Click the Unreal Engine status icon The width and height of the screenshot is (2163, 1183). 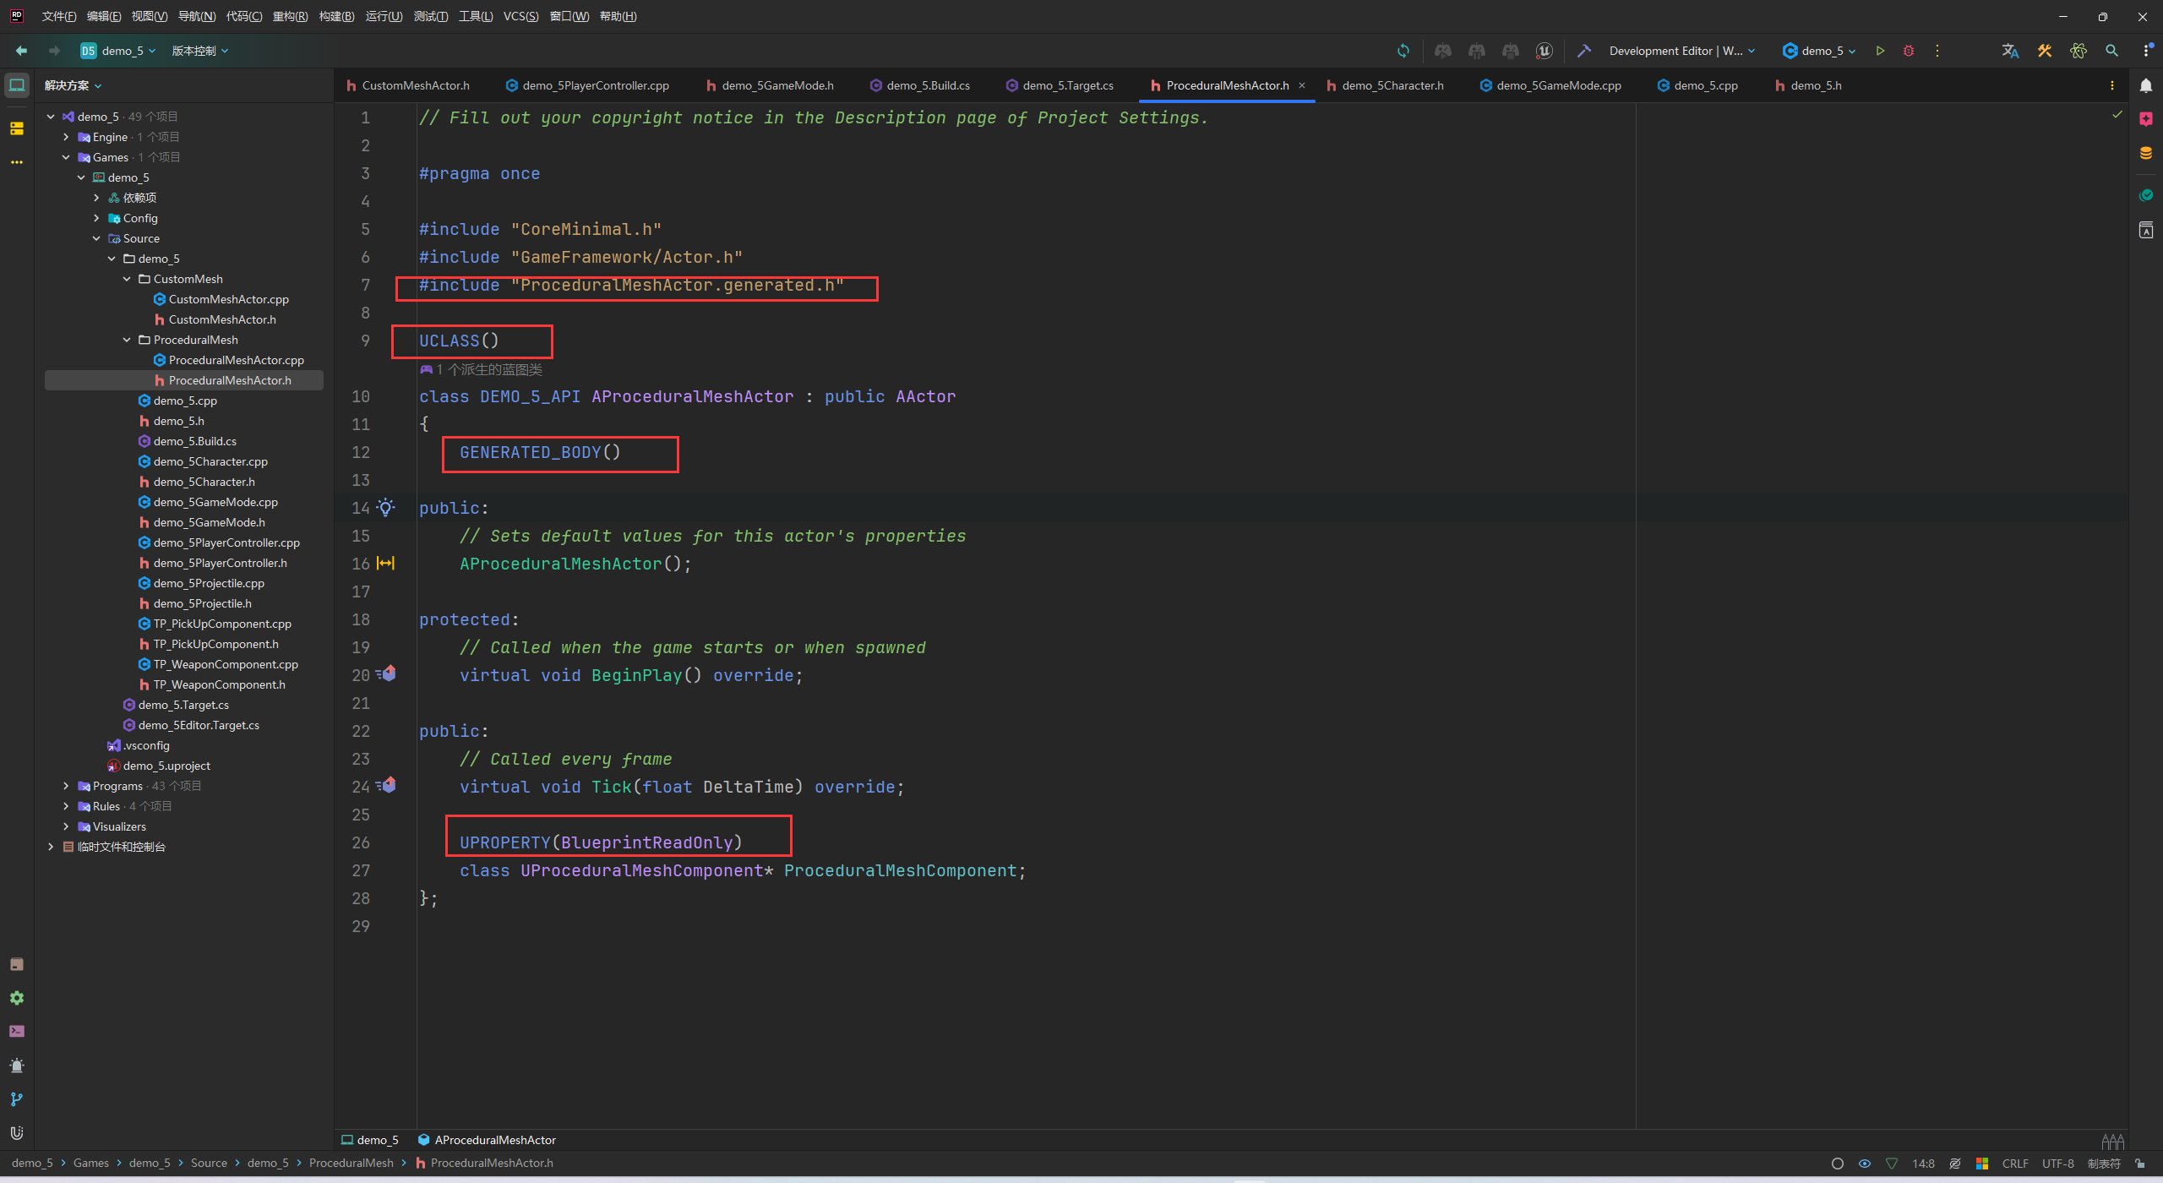(x=1544, y=51)
